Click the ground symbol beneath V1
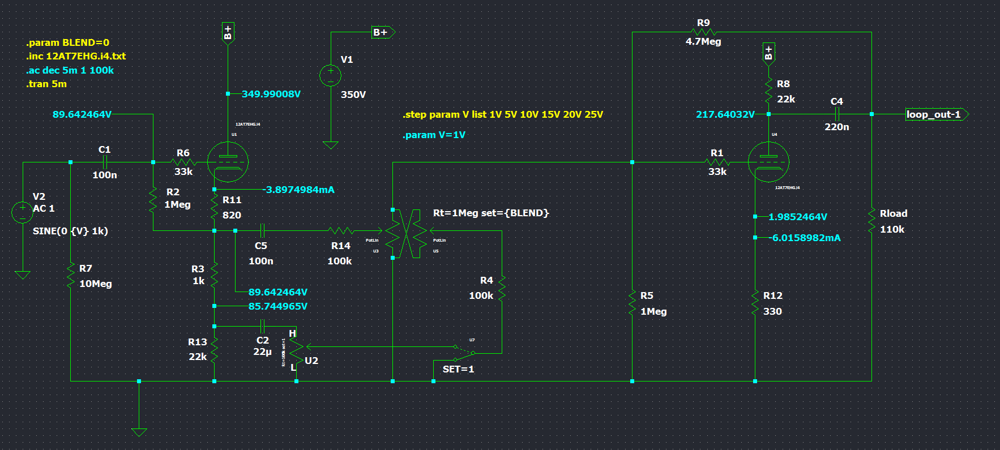 331,145
